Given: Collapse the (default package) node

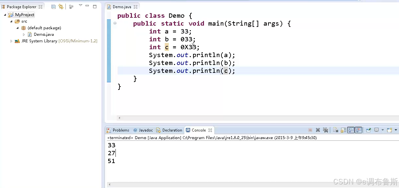Looking at the screenshot, I should (18, 28).
